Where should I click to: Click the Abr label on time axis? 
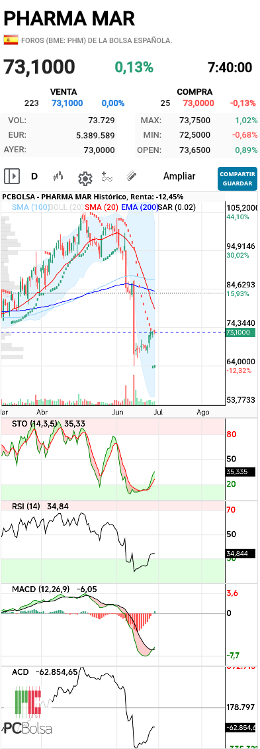click(x=42, y=411)
